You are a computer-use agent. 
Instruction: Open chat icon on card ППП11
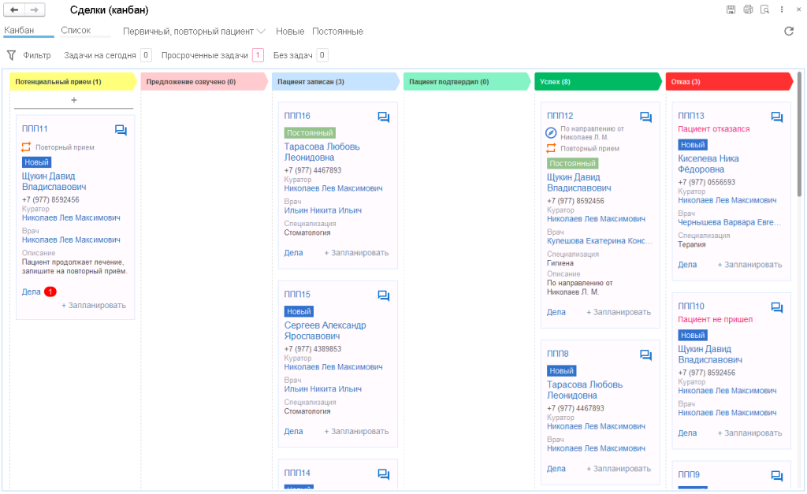pyautogui.click(x=121, y=130)
